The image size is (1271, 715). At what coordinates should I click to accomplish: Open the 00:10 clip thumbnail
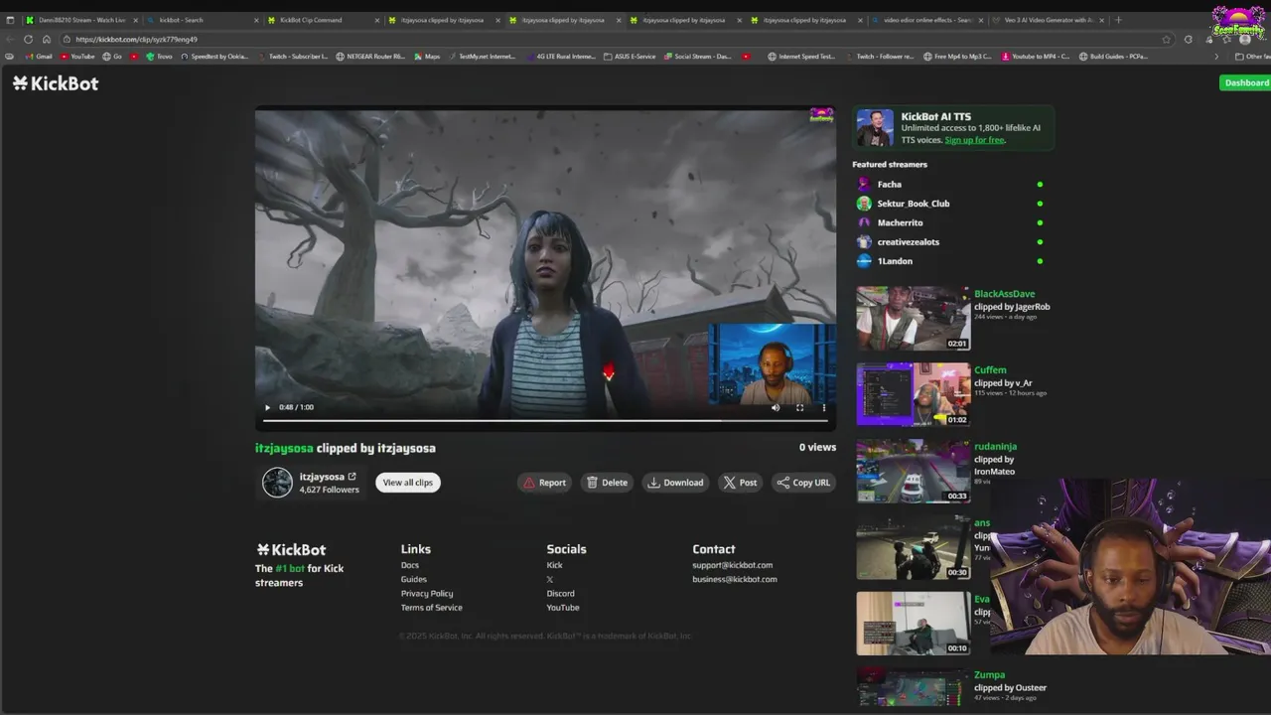pos(913,624)
